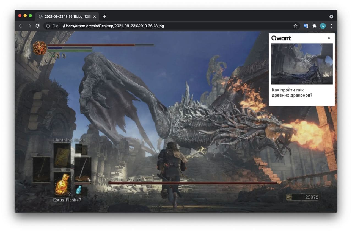Close the 2021-09-23 19.36.18.jpg tab

pyautogui.click(x=95, y=17)
